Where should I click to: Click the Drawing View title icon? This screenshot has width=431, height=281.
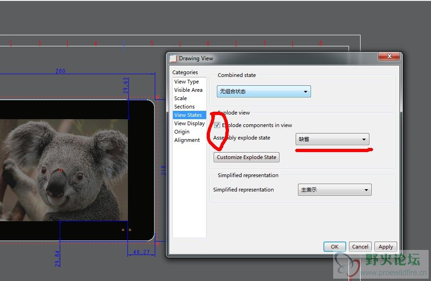[x=172, y=58]
